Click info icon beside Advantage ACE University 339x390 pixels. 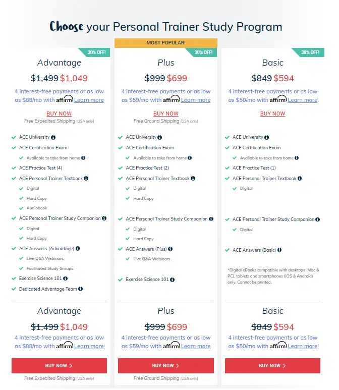[x=53, y=137]
